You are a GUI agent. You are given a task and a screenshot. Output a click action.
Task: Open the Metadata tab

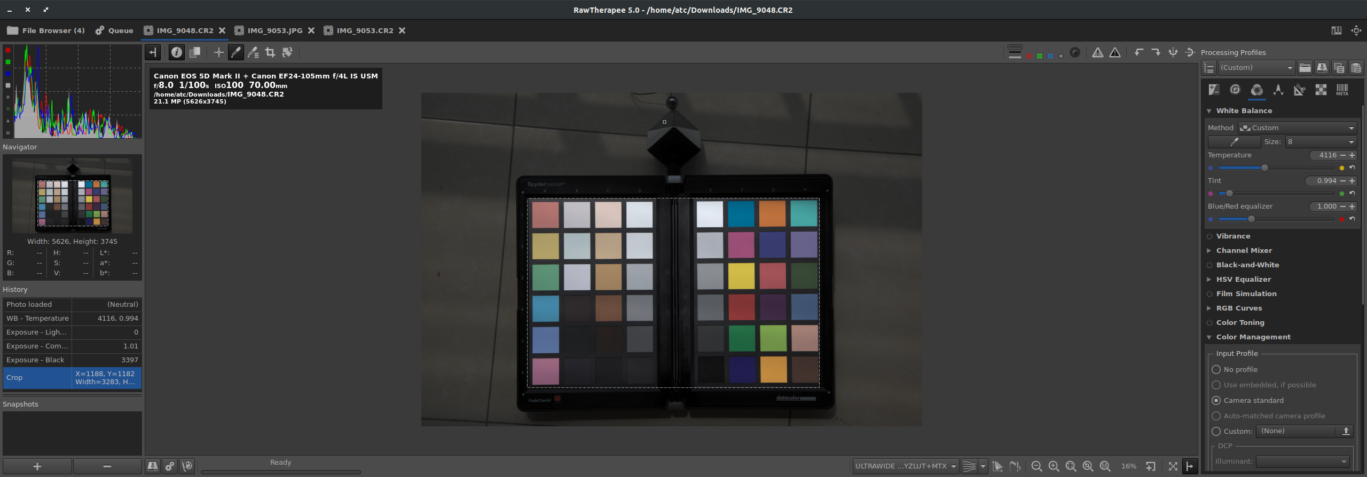coord(1342,90)
